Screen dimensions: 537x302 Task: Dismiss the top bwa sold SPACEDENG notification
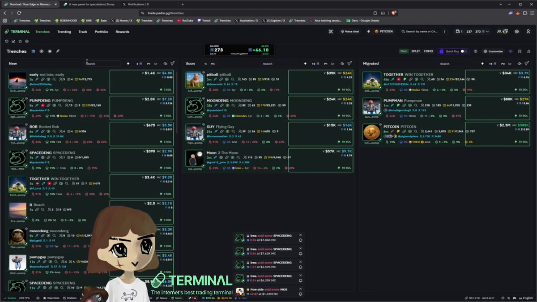click(x=300, y=235)
